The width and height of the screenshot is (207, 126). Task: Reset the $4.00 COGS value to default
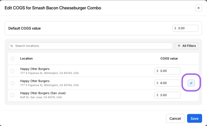pyautogui.click(x=191, y=83)
